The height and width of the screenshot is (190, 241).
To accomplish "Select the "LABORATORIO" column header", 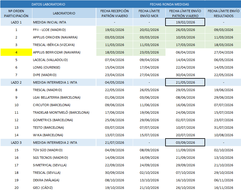I will [x=64, y=13].
